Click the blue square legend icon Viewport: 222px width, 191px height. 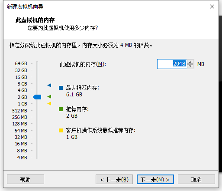point(61,88)
